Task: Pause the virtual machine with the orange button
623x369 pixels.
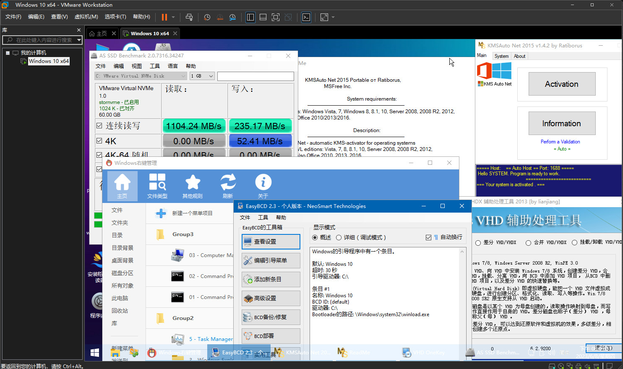Action: (x=164, y=17)
